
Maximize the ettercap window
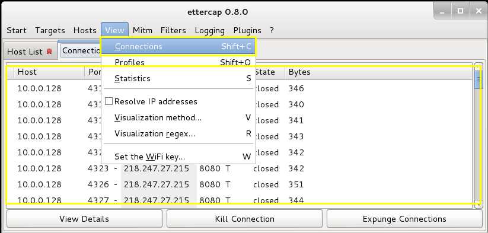click(460, 11)
